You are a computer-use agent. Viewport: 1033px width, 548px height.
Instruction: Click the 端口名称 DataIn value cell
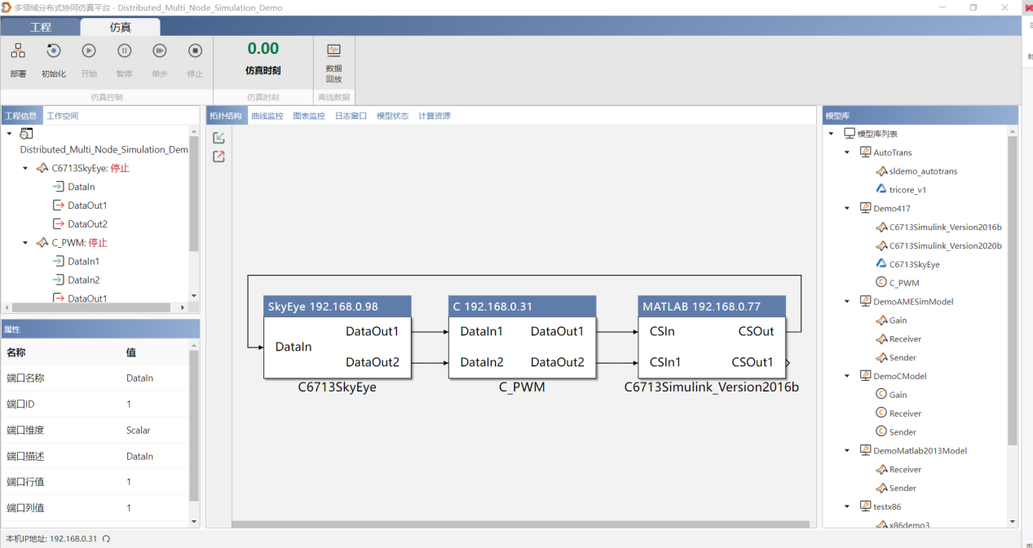click(139, 378)
